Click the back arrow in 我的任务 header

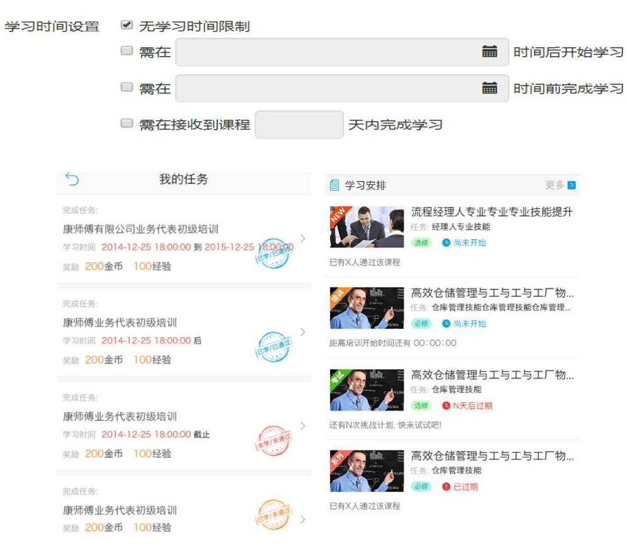tap(72, 180)
